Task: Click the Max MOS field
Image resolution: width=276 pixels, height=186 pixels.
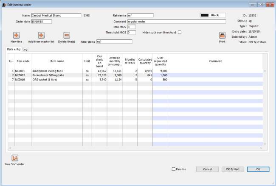Action: point(131,27)
